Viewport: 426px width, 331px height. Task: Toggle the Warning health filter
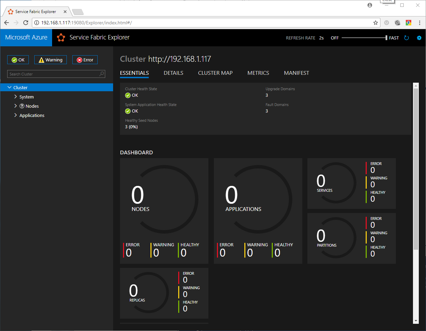point(50,60)
